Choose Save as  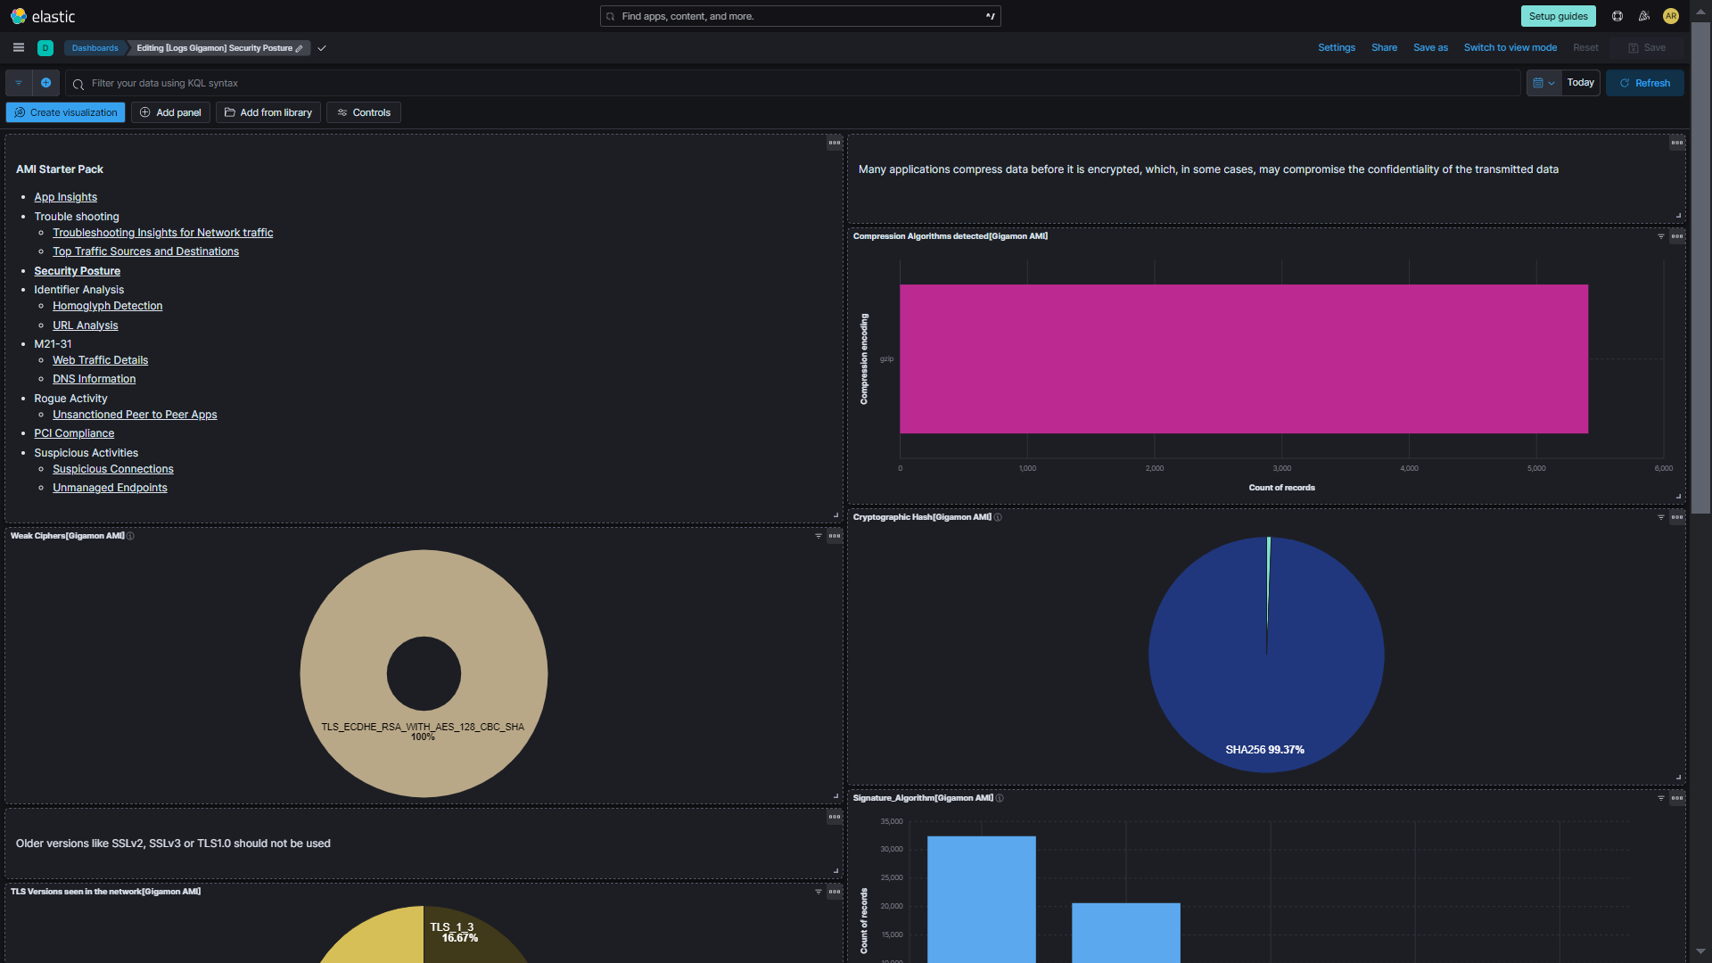(1430, 48)
